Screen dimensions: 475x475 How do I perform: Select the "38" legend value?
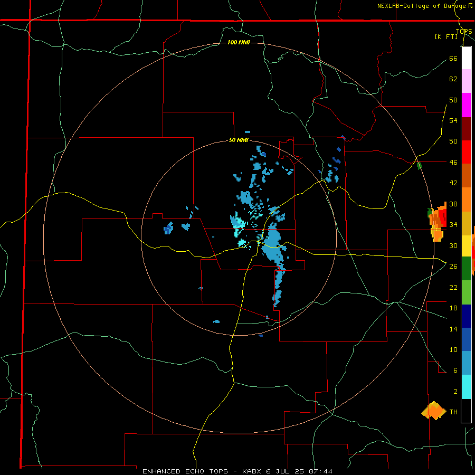tap(453, 204)
